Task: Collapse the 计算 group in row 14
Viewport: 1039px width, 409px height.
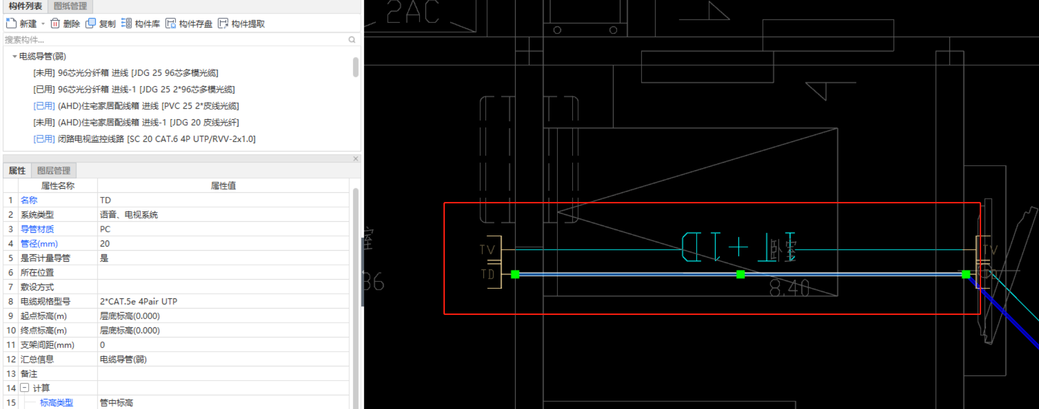Action: 25,388
